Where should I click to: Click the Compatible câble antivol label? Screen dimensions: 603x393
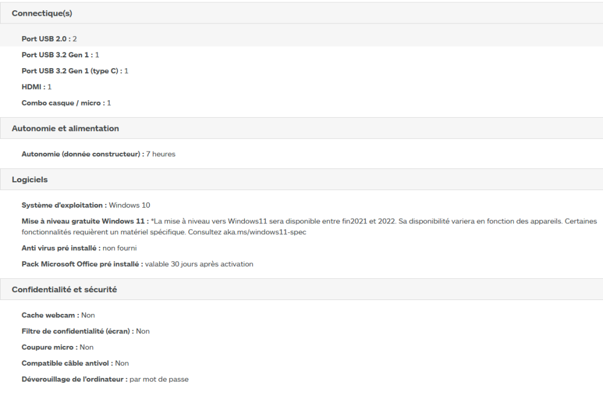pos(67,363)
